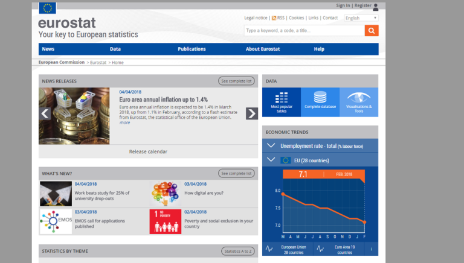Viewport: 464px width, 263px height.
Task: Open the Cookies link
Action: click(296, 17)
